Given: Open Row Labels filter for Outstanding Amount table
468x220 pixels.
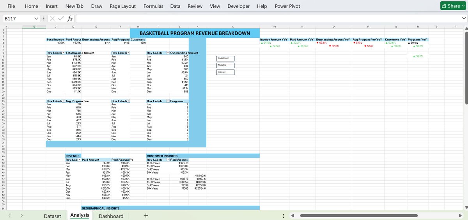Looking at the screenshot, I should (168, 52).
